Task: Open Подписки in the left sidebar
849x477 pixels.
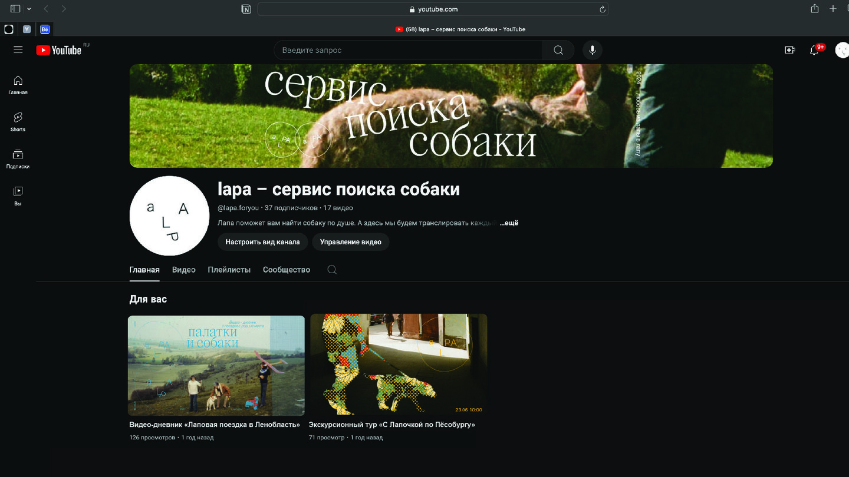Action: (x=18, y=159)
